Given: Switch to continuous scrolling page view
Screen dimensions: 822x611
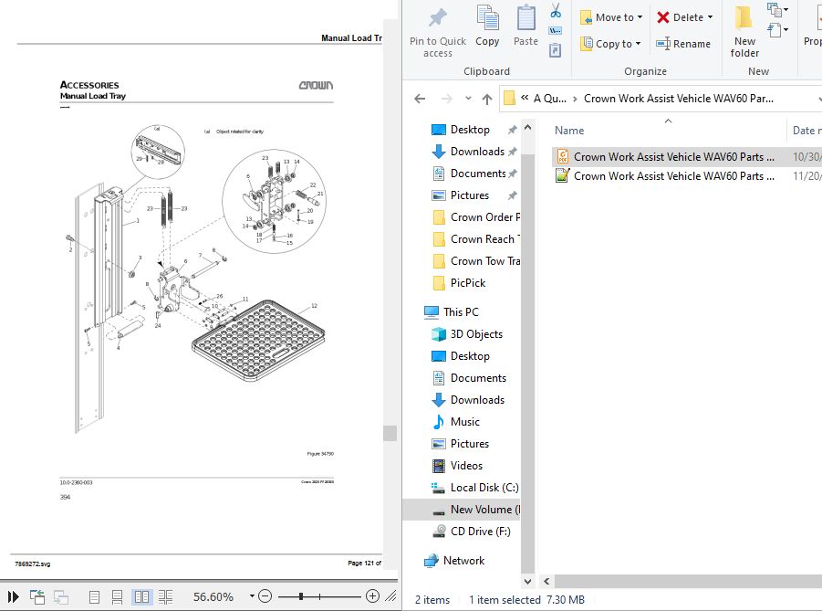Looking at the screenshot, I should coord(117,596).
